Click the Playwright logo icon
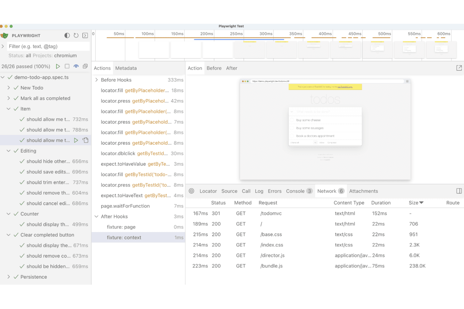This screenshot has height=309, width=464. coord(4,36)
